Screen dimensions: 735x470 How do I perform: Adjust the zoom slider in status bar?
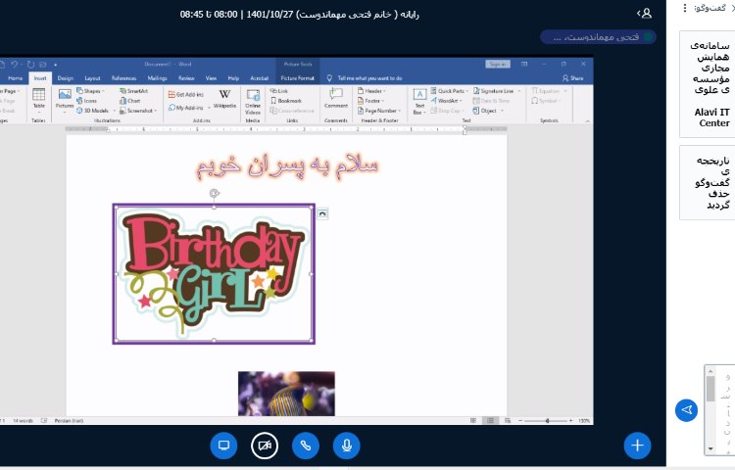coord(548,420)
